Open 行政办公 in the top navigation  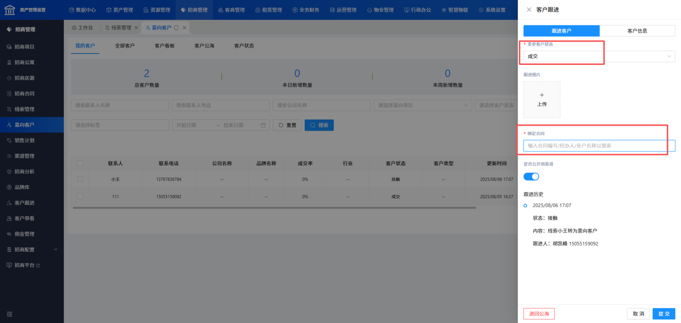tap(417, 10)
